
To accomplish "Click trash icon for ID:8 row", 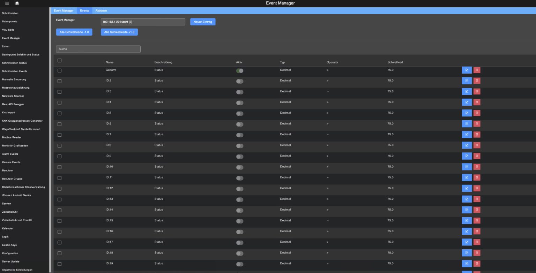I will coord(477,145).
